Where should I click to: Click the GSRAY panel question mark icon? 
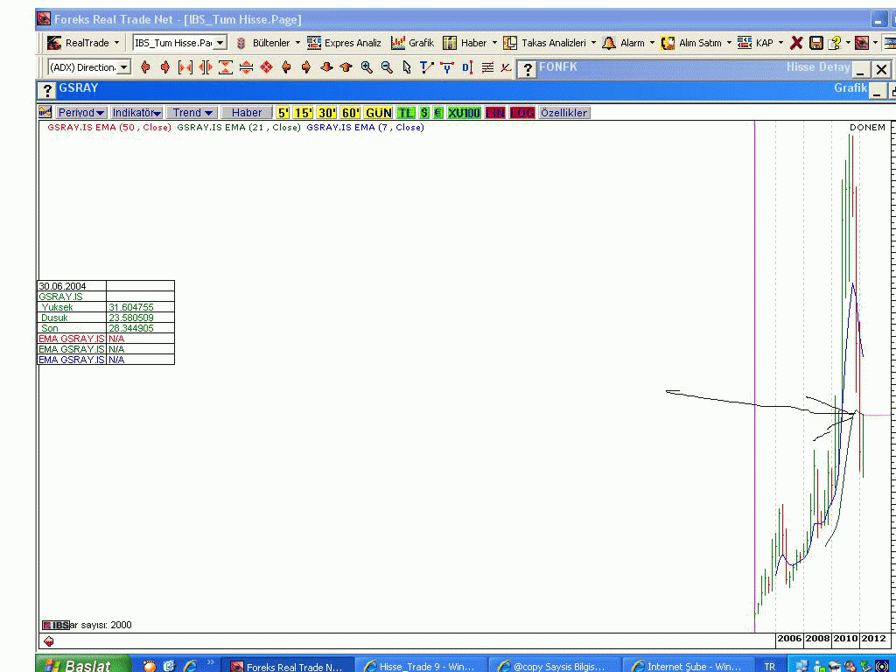point(47,90)
